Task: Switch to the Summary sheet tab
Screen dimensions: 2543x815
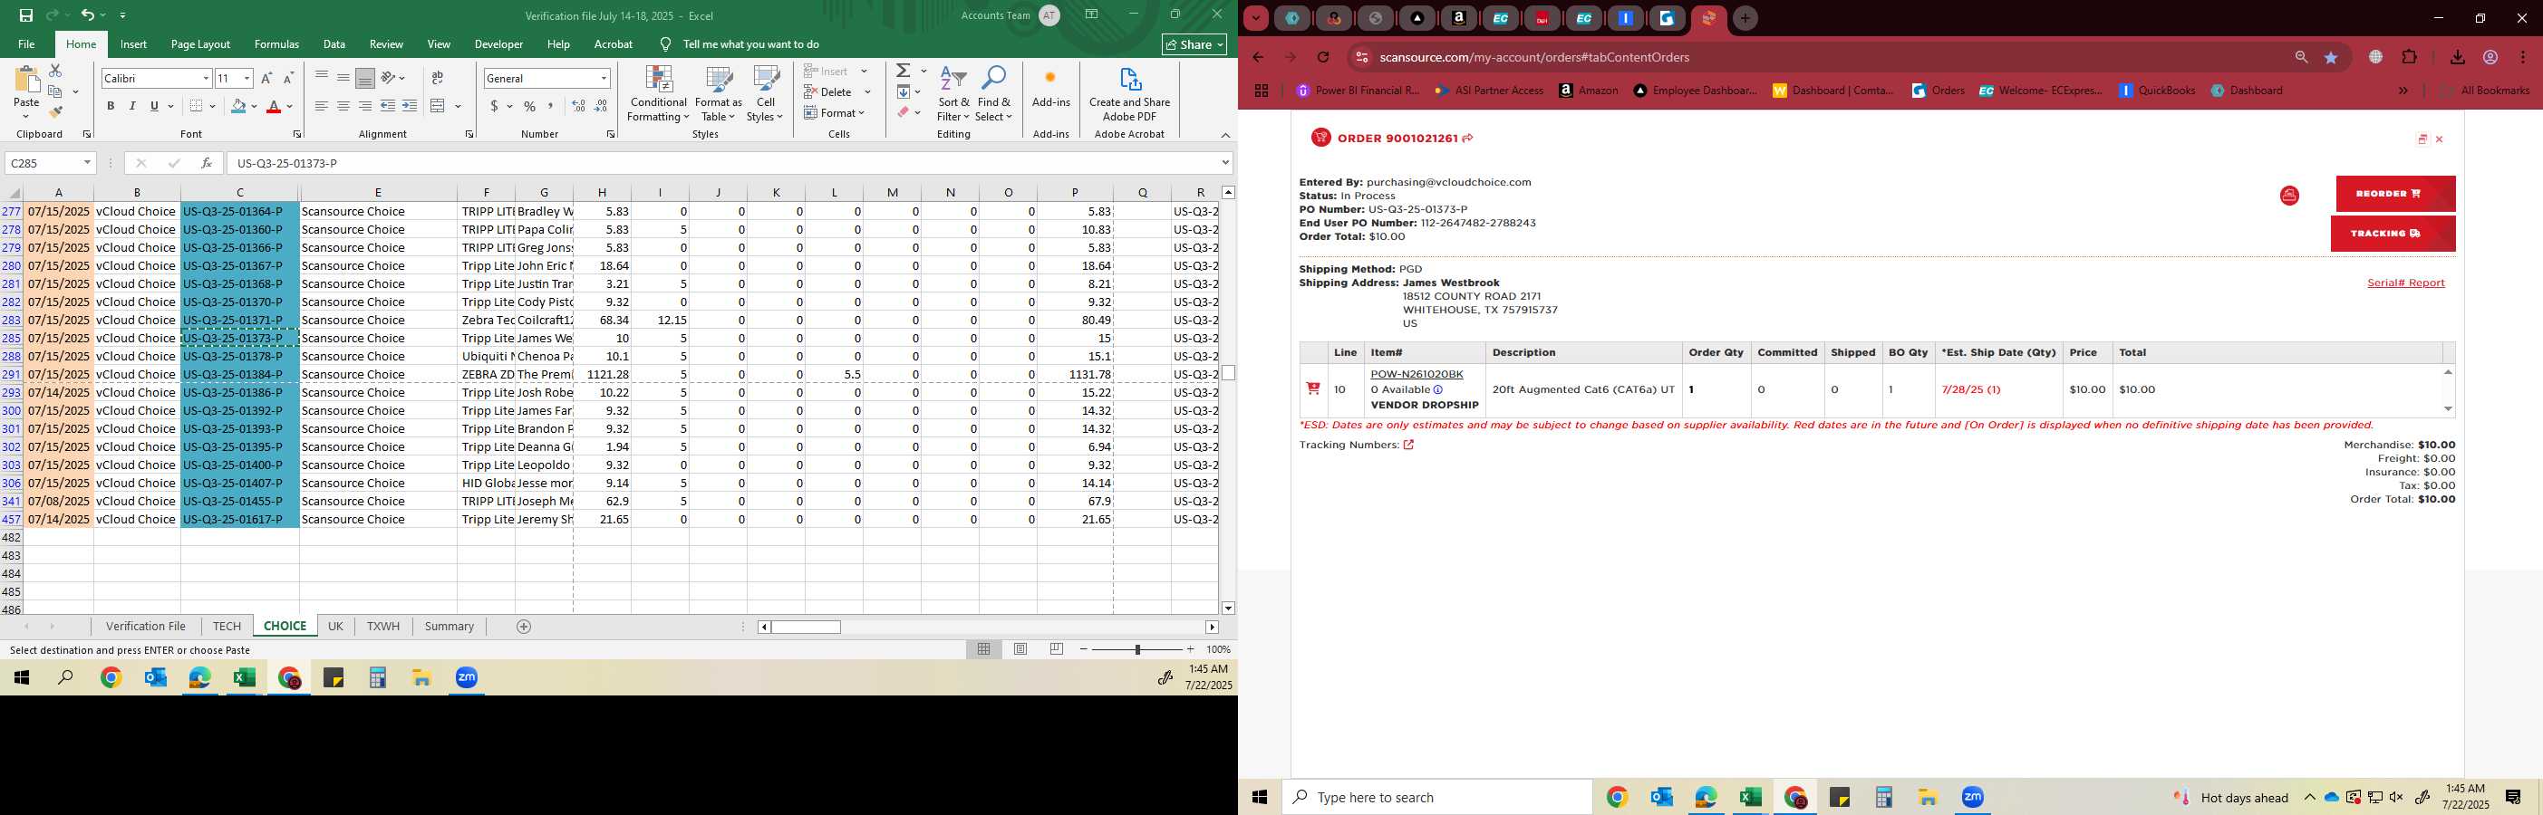Action: pyautogui.click(x=450, y=627)
